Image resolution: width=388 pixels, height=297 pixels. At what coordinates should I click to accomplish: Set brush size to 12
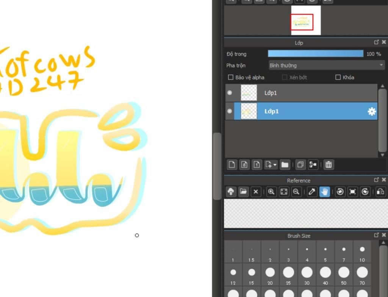233,275
